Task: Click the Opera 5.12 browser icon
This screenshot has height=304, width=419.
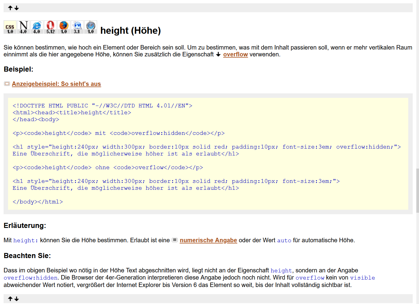Action: (x=50, y=27)
